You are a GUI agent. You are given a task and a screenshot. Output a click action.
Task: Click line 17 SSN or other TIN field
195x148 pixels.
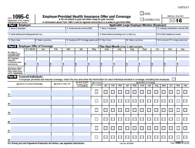(62, 93)
